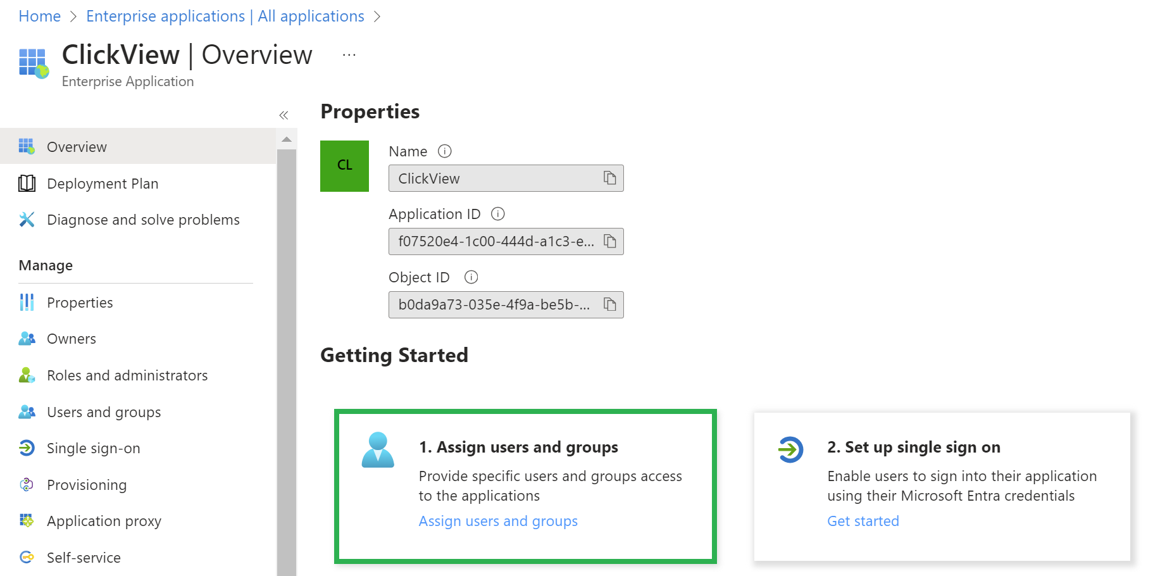Click the Owners people icon
The image size is (1153, 576).
(27, 339)
